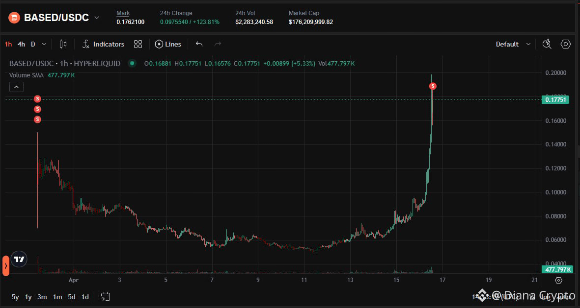The image size is (580, 308).
Task: Open chart settings hexagon icon in toolbar
Action: coord(566,44)
